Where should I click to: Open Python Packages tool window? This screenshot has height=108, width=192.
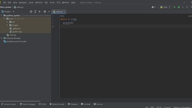28,104
